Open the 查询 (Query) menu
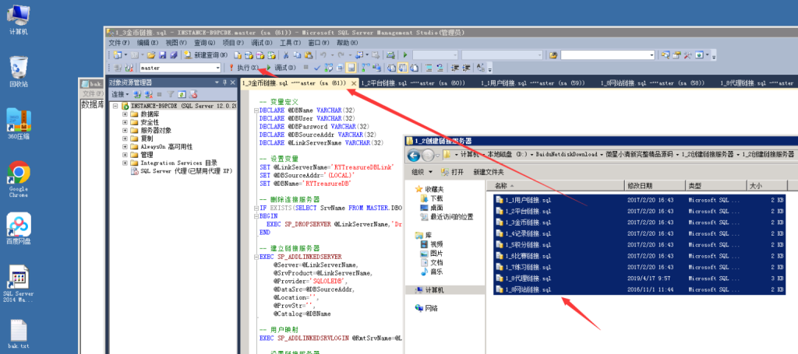798x354 pixels. coord(204,43)
